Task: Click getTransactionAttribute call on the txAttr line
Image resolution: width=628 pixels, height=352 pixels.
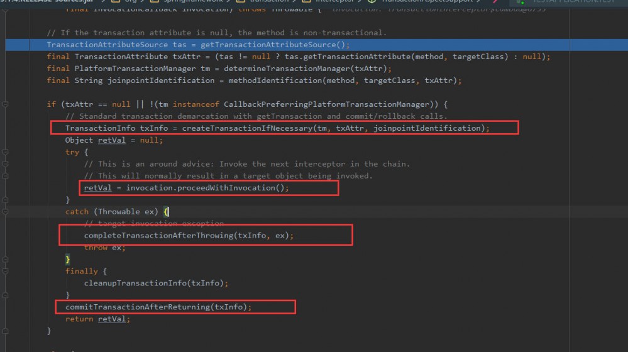Action: coord(348,57)
